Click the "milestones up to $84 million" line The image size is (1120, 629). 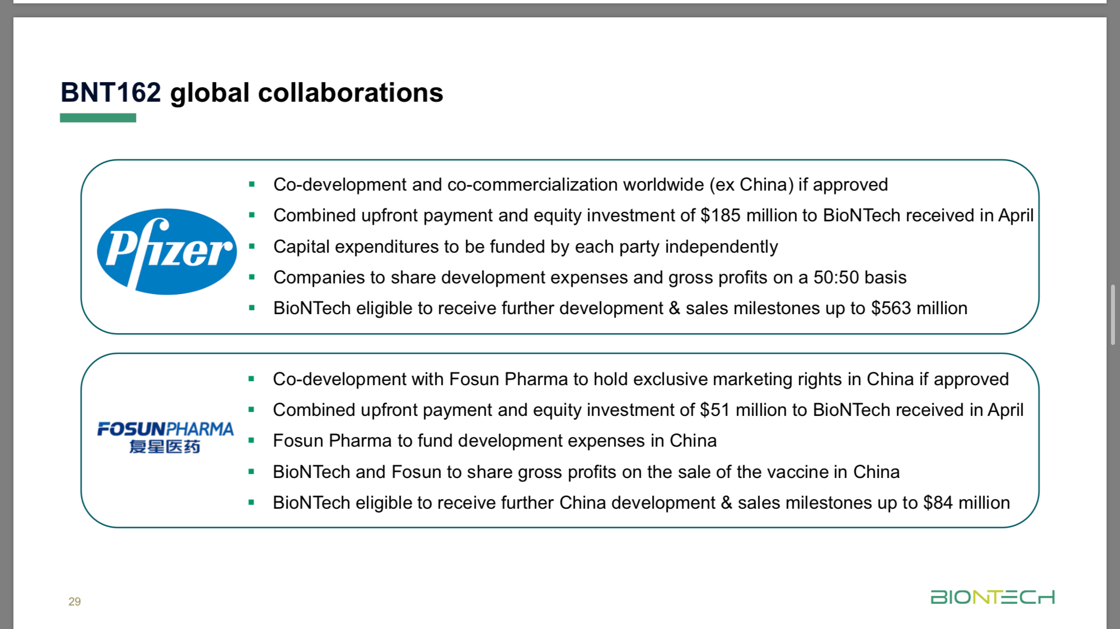(641, 503)
